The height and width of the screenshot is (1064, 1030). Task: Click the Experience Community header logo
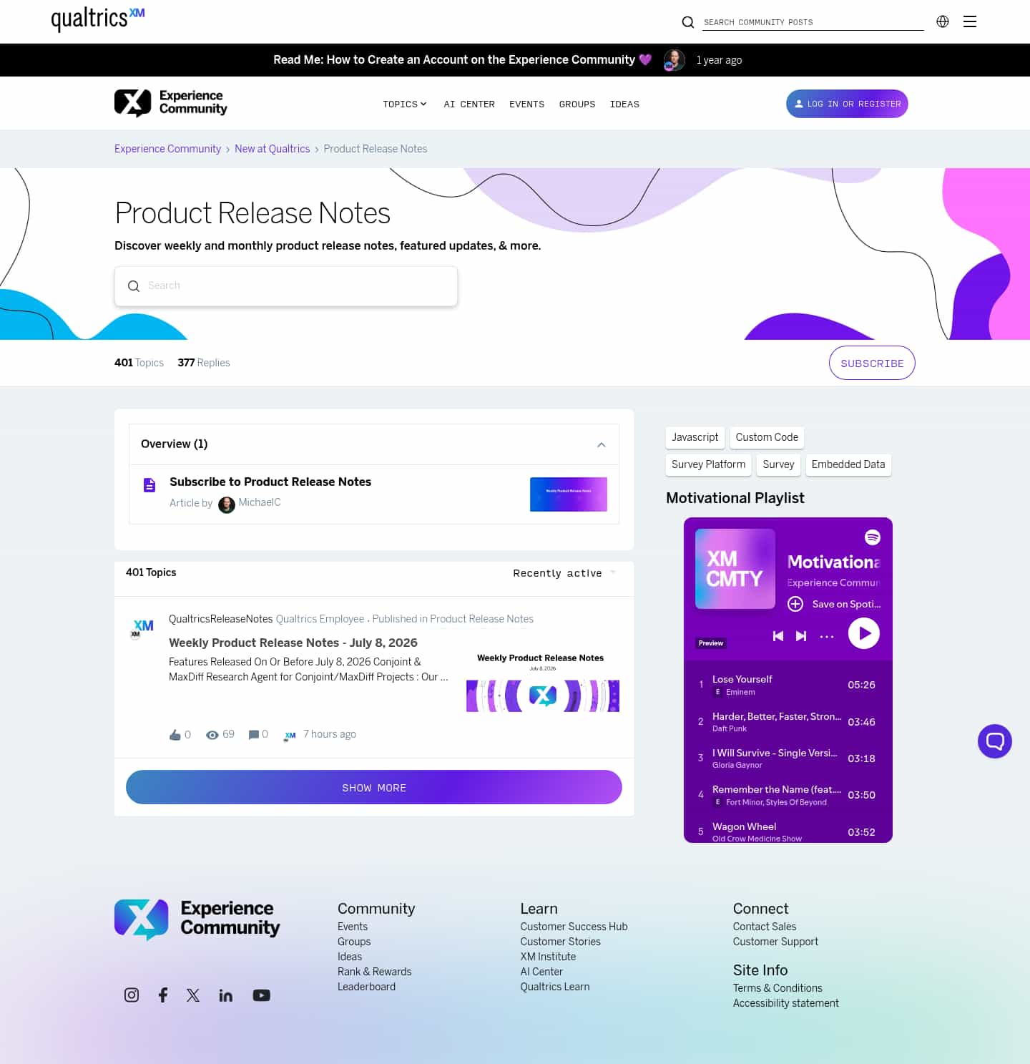pos(171,103)
